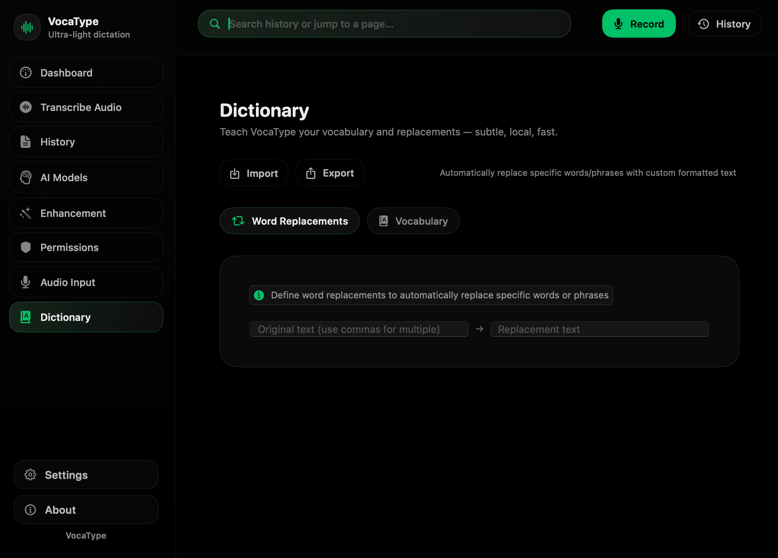Click the green info icon in the hint
This screenshot has height=558, width=778.
pyautogui.click(x=259, y=295)
